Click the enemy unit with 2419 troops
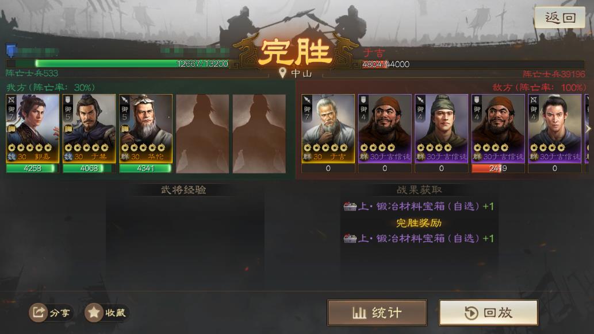The width and height of the screenshot is (594, 334). pyautogui.click(x=498, y=129)
